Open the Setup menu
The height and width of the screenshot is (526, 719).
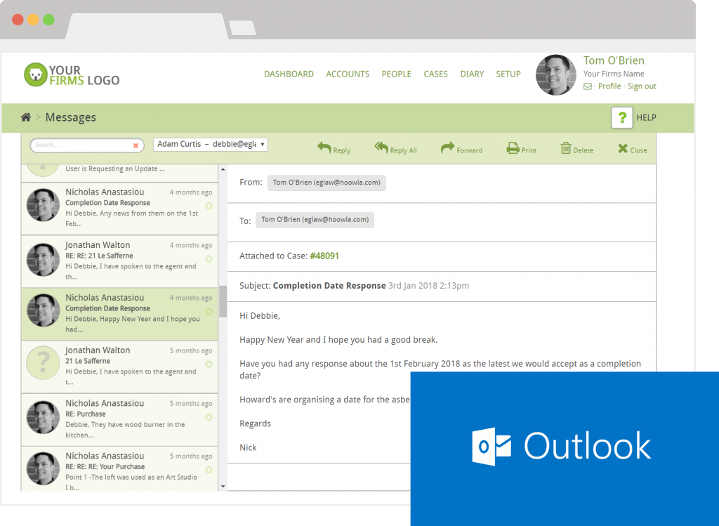tap(508, 74)
